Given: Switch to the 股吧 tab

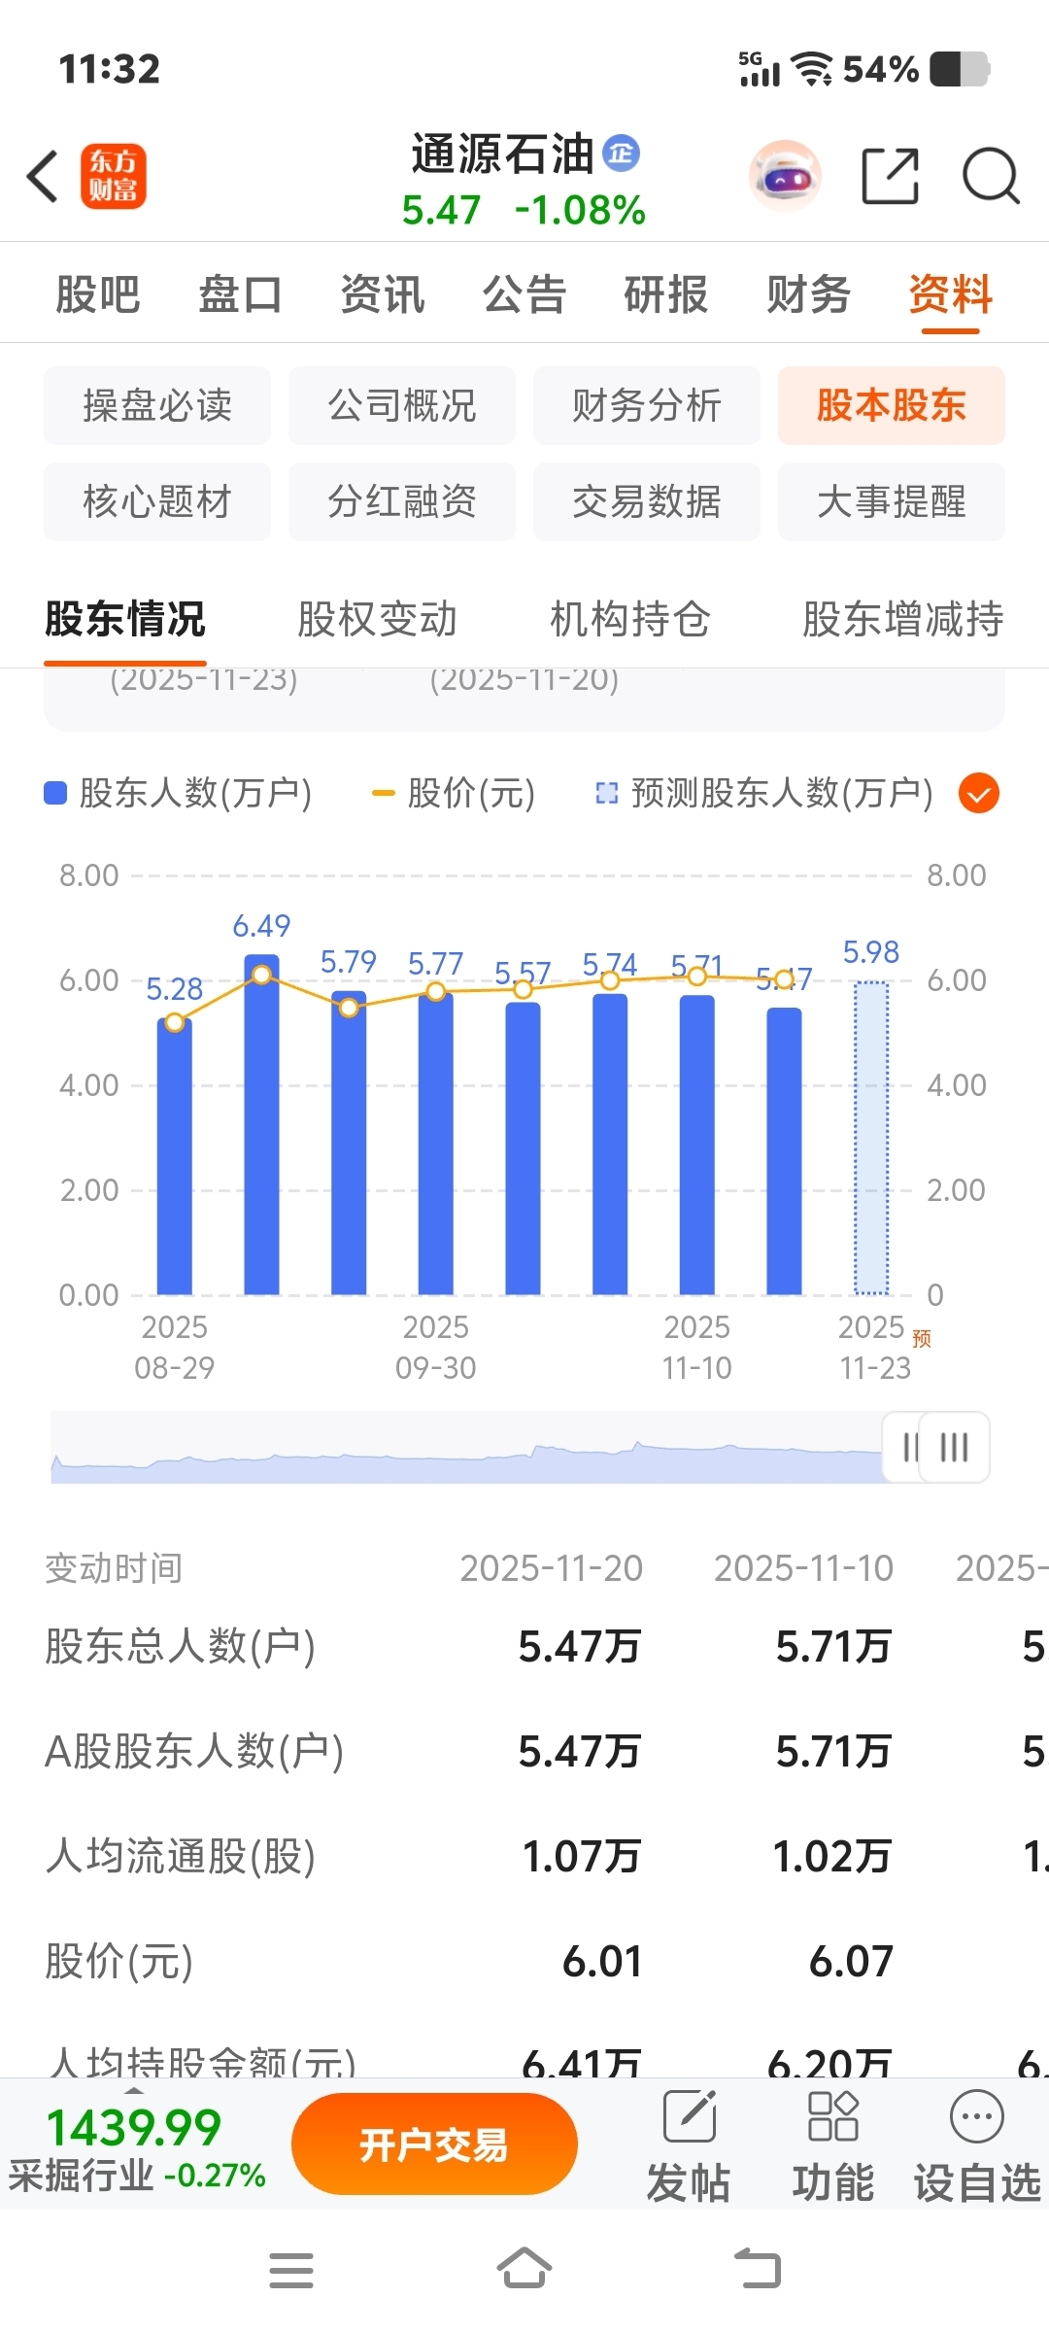Looking at the screenshot, I should 98,294.
